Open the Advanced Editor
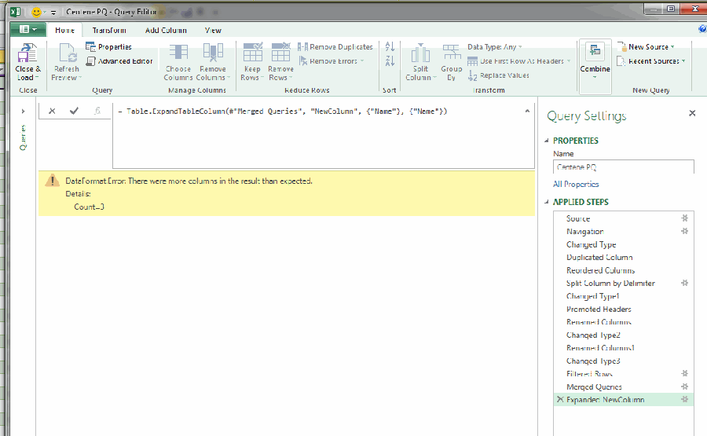Image resolution: width=707 pixels, height=436 pixels. click(119, 60)
